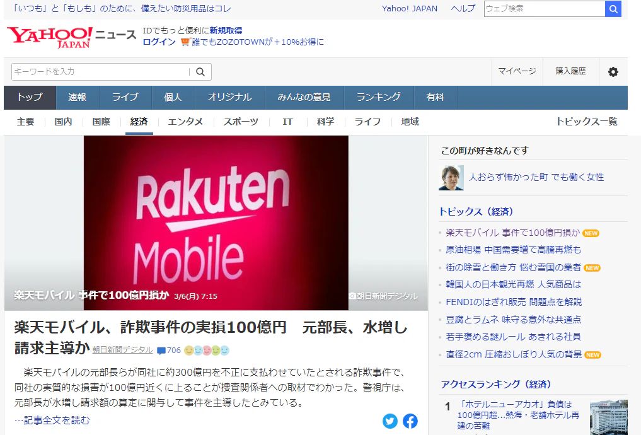Click the emoji reactions beside the headline
This screenshot has width=641, height=435.
[x=207, y=351]
